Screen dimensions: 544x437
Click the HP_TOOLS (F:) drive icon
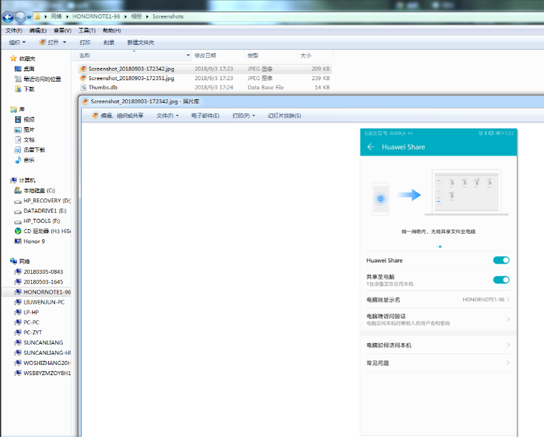click(18, 221)
